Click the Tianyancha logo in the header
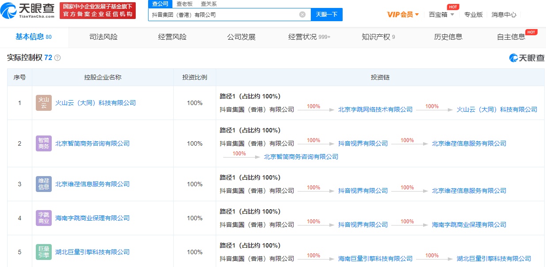 [x=27, y=11]
